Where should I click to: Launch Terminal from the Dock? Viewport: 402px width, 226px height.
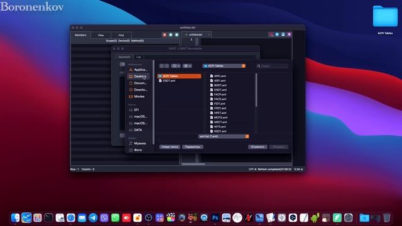click(x=49, y=218)
